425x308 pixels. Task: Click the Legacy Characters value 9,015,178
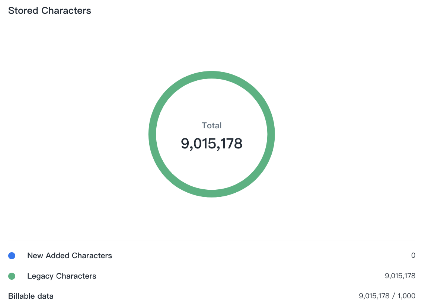pyautogui.click(x=400, y=276)
